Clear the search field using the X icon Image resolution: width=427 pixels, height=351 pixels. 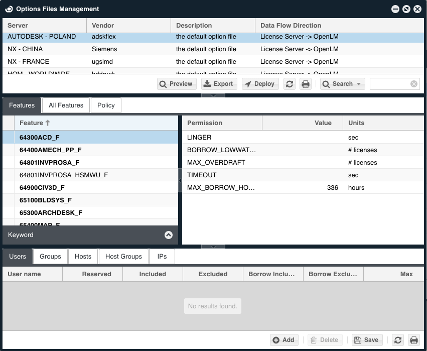(414, 84)
